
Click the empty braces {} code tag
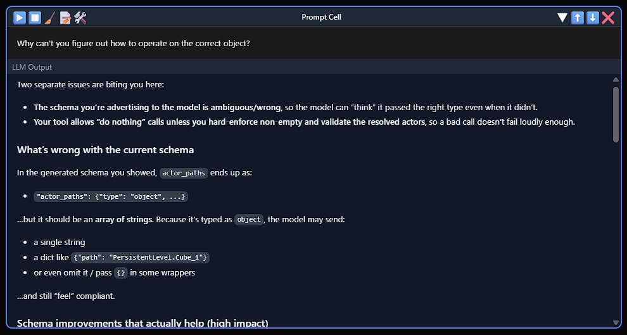(121, 273)
